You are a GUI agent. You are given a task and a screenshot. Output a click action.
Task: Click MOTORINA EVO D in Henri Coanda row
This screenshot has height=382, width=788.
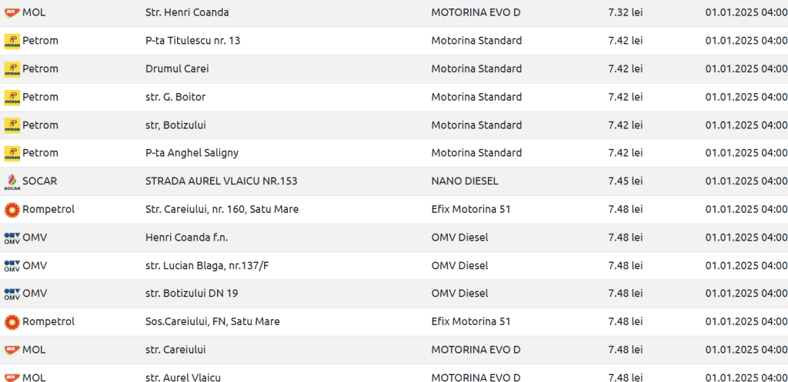click(476, 12)
